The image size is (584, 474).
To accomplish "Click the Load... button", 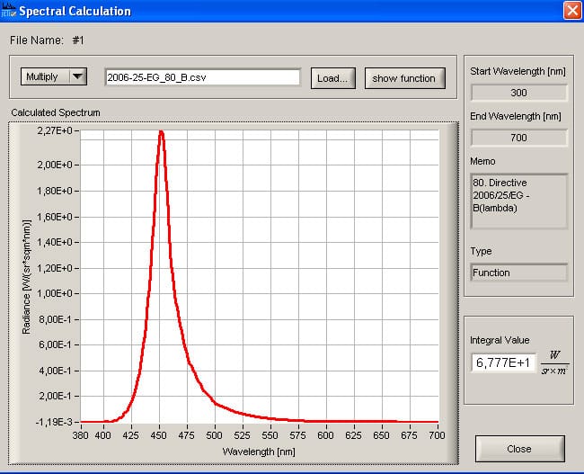I will pos(333,78).
